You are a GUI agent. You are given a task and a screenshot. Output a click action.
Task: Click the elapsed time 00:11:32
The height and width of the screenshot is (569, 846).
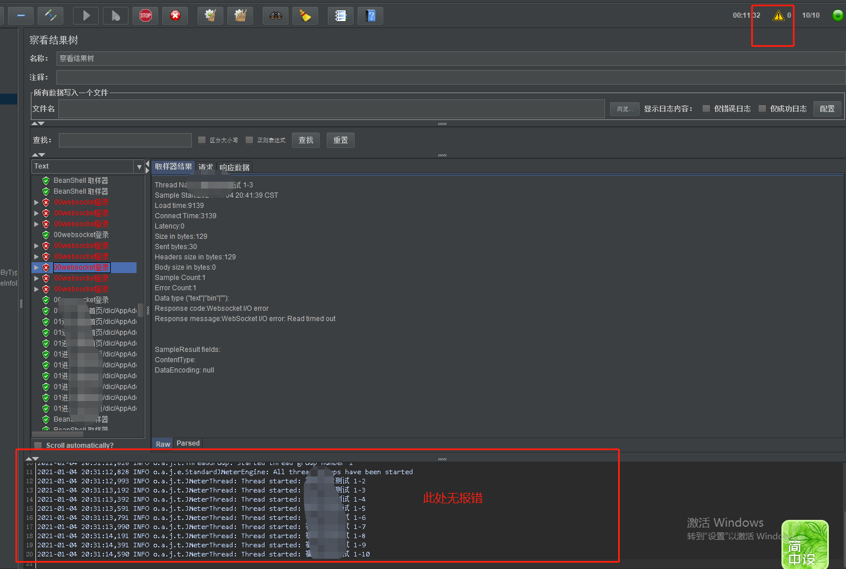point(747,15)
